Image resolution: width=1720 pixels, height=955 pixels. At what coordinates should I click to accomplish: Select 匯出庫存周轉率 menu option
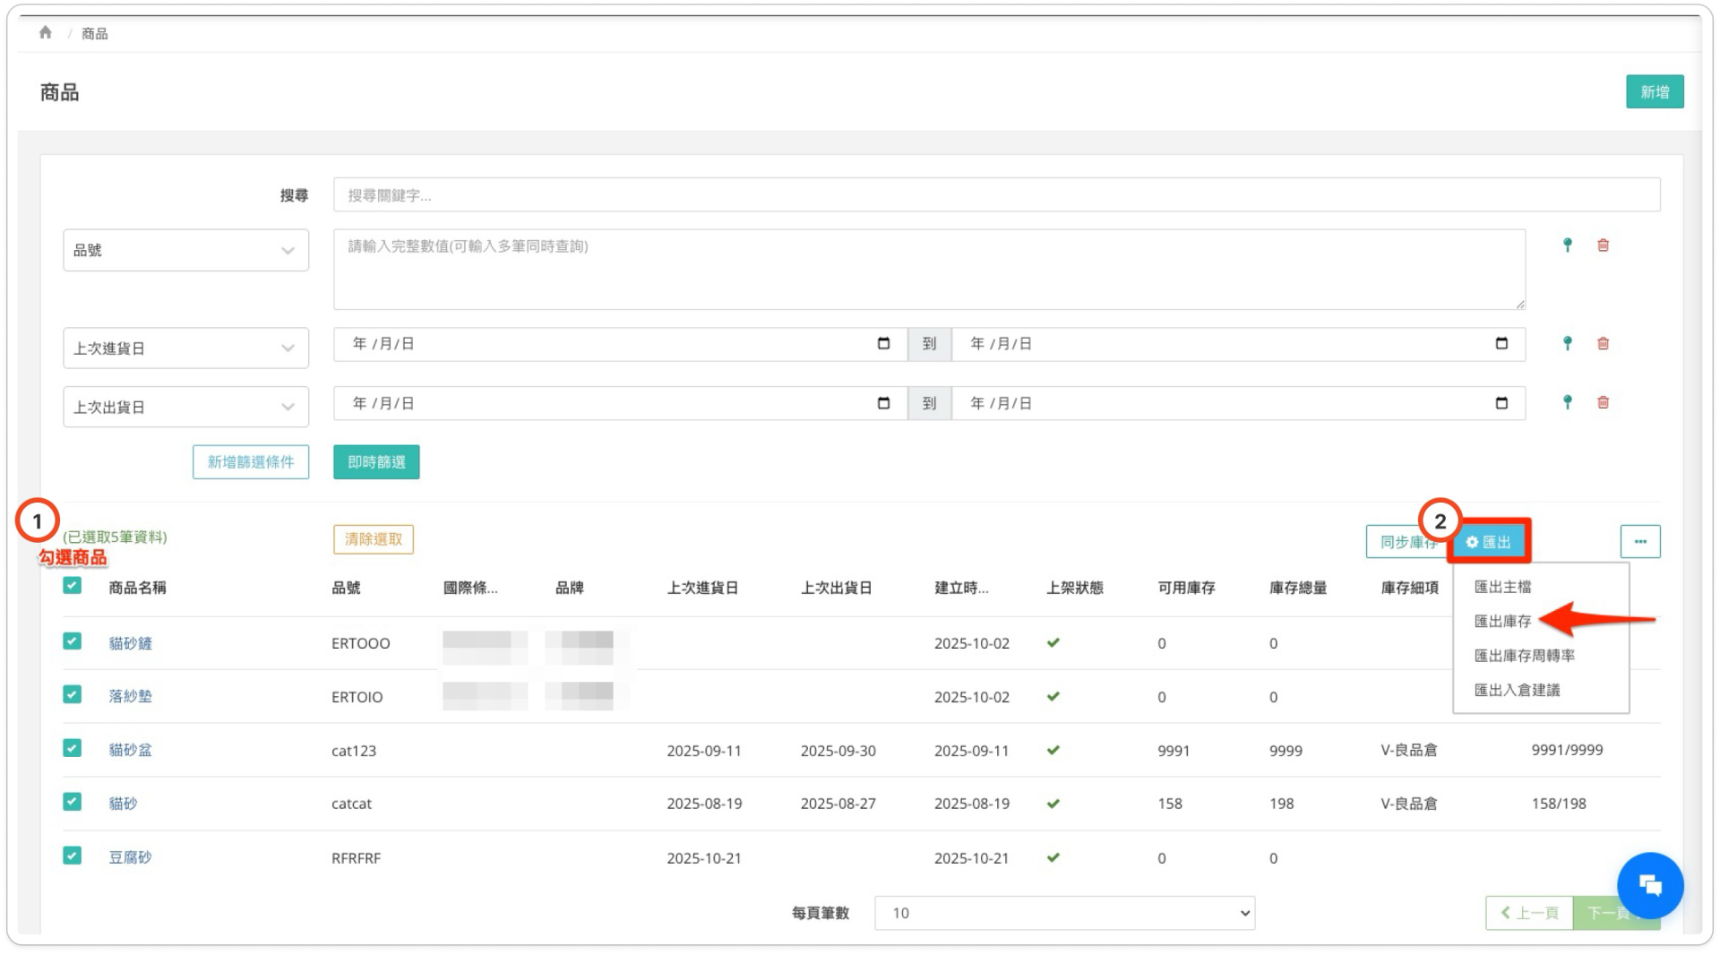1524,656
